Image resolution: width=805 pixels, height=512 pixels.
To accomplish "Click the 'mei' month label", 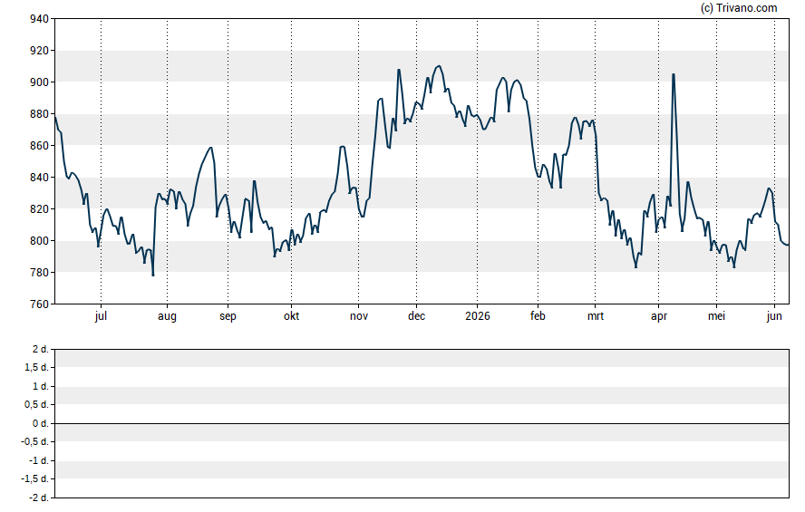I will (x=716, y=316).
